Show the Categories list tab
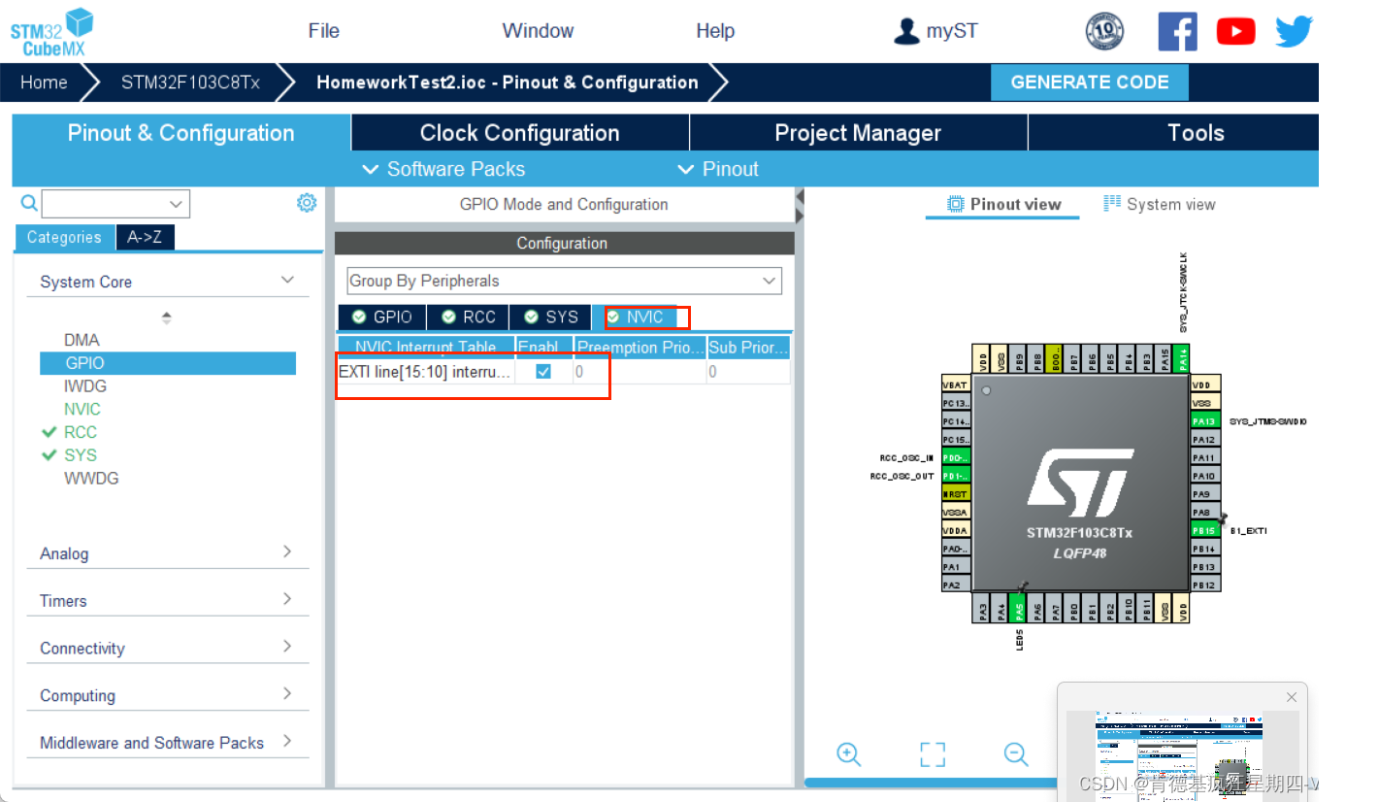The width and height of the screenshot is (1378, 802). 64,238
